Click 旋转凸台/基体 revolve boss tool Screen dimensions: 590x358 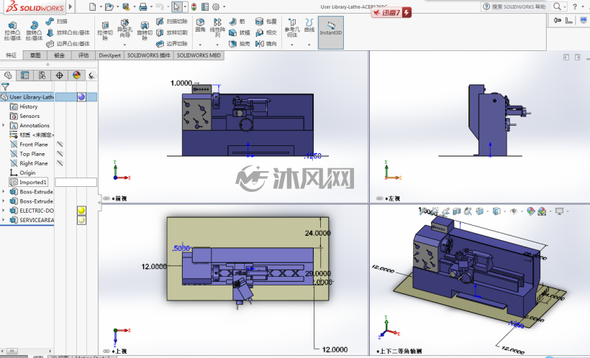click(34, 31)
